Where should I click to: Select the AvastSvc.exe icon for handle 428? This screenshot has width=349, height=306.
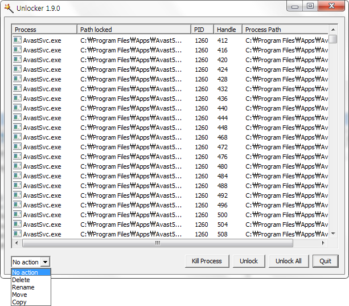pos(17,79)
